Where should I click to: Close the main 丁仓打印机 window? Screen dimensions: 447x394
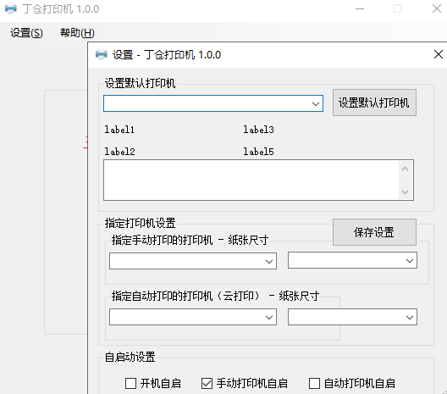[437, 8]
